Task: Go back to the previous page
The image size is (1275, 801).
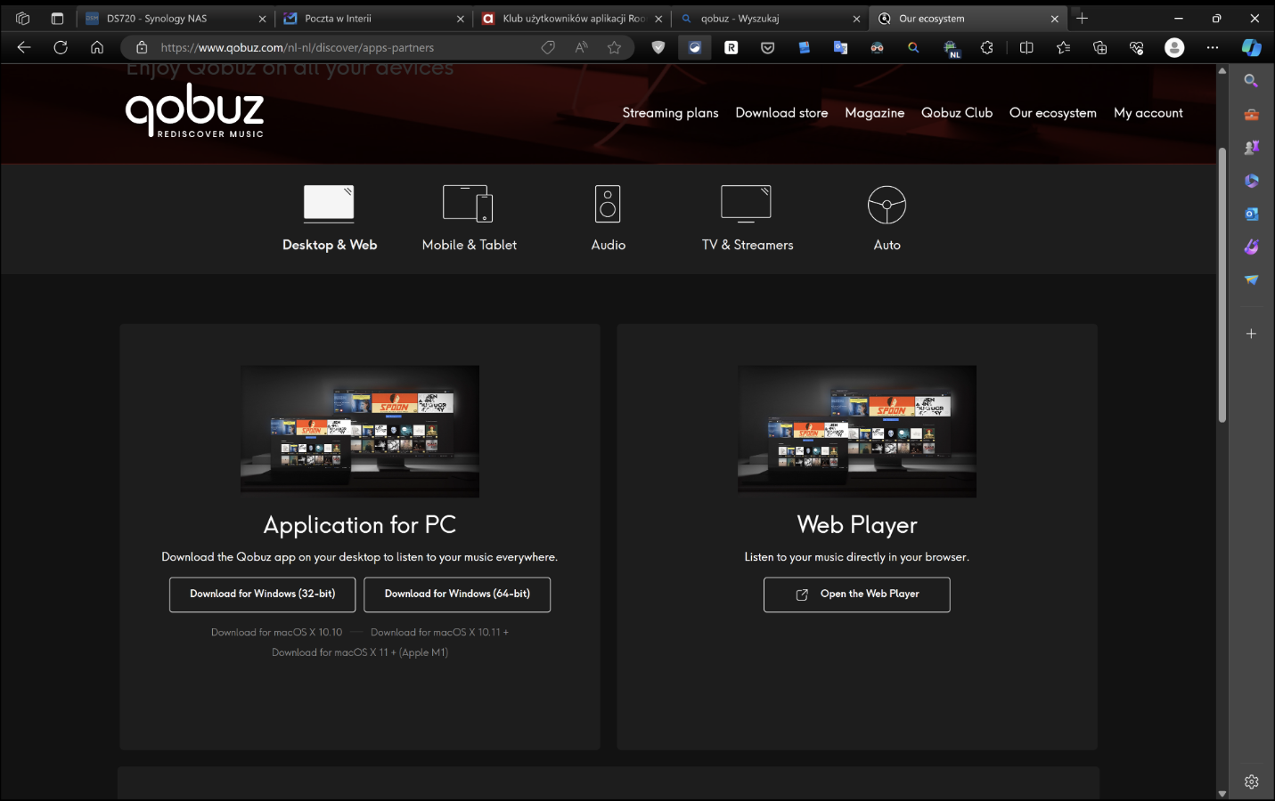Action: pyautogui.click(x=24, y=47)
